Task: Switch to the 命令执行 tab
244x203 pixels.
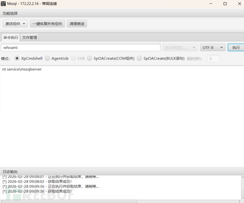Action: pyautogui.click(x=11, y=37)
